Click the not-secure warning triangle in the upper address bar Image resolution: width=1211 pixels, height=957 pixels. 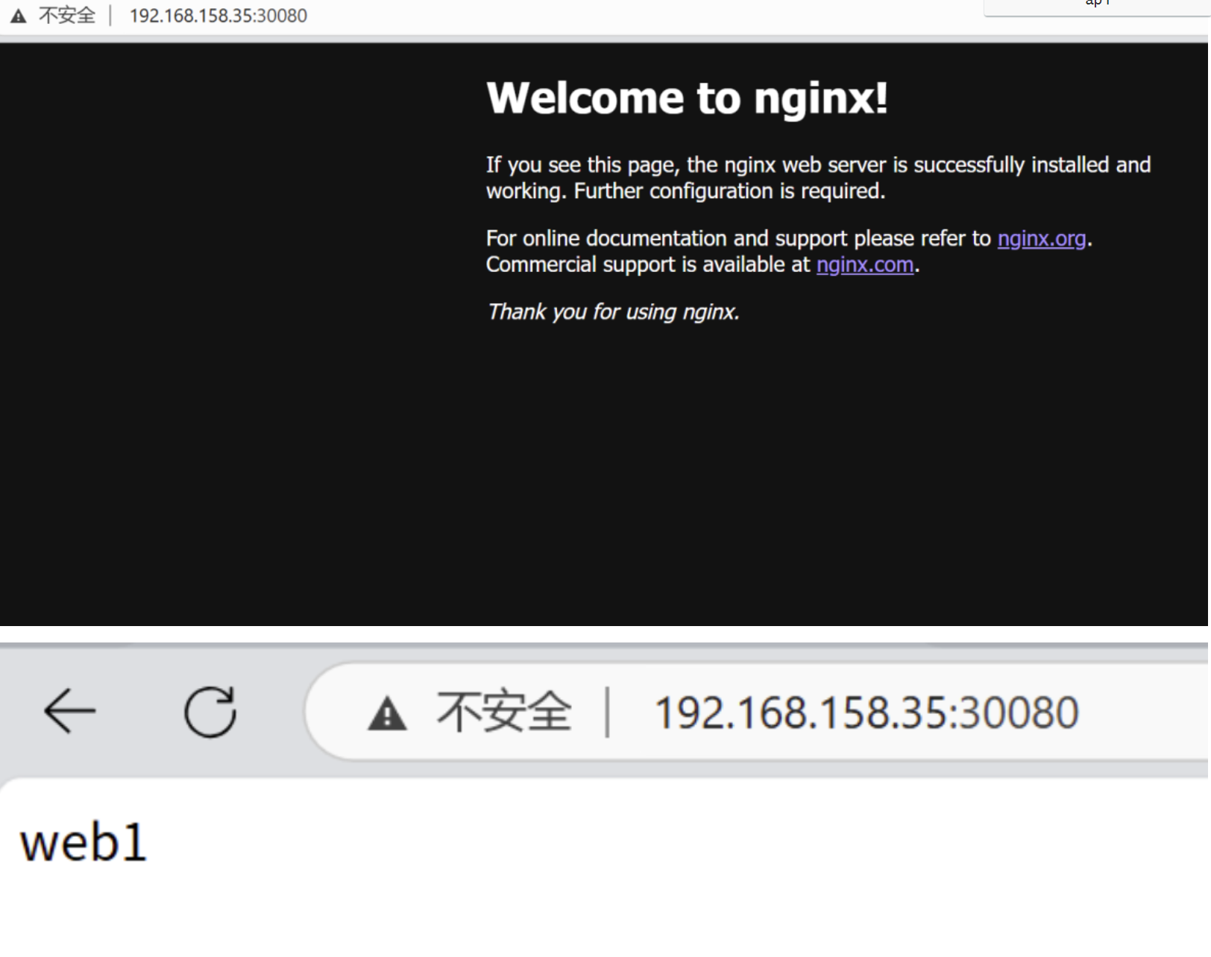[19, 16]
